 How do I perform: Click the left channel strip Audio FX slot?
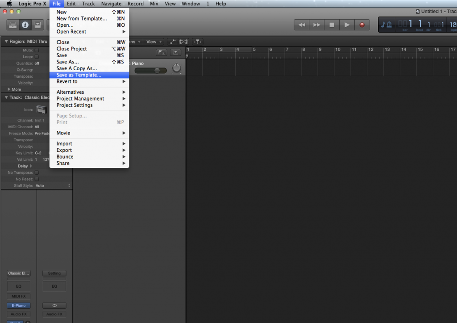click(x=19, y=314)
